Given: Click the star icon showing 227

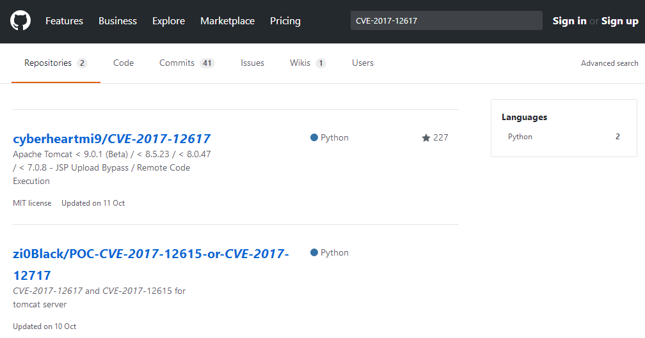Looking at the screenshot, I should pyautogui.click(x=426, y=138).
